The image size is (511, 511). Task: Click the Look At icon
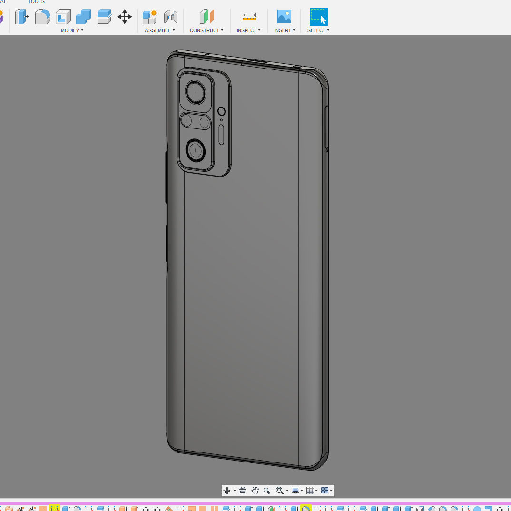pos(243,491)
